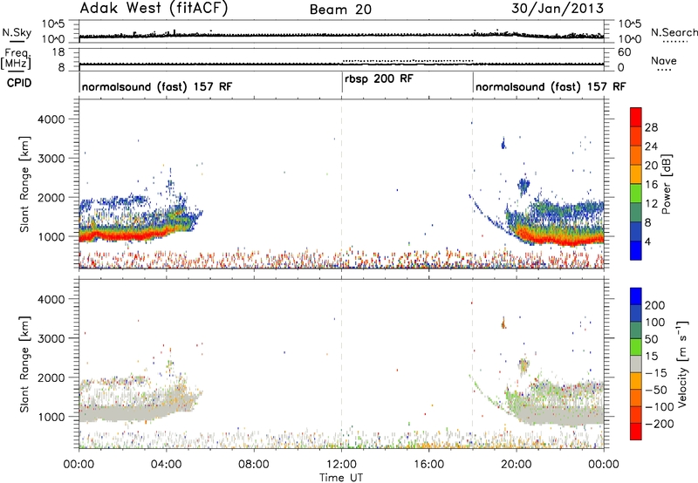Click the "-15" tick on the Velocity colorbar

656,372
